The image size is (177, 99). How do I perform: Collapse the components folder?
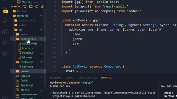point(28,39)
